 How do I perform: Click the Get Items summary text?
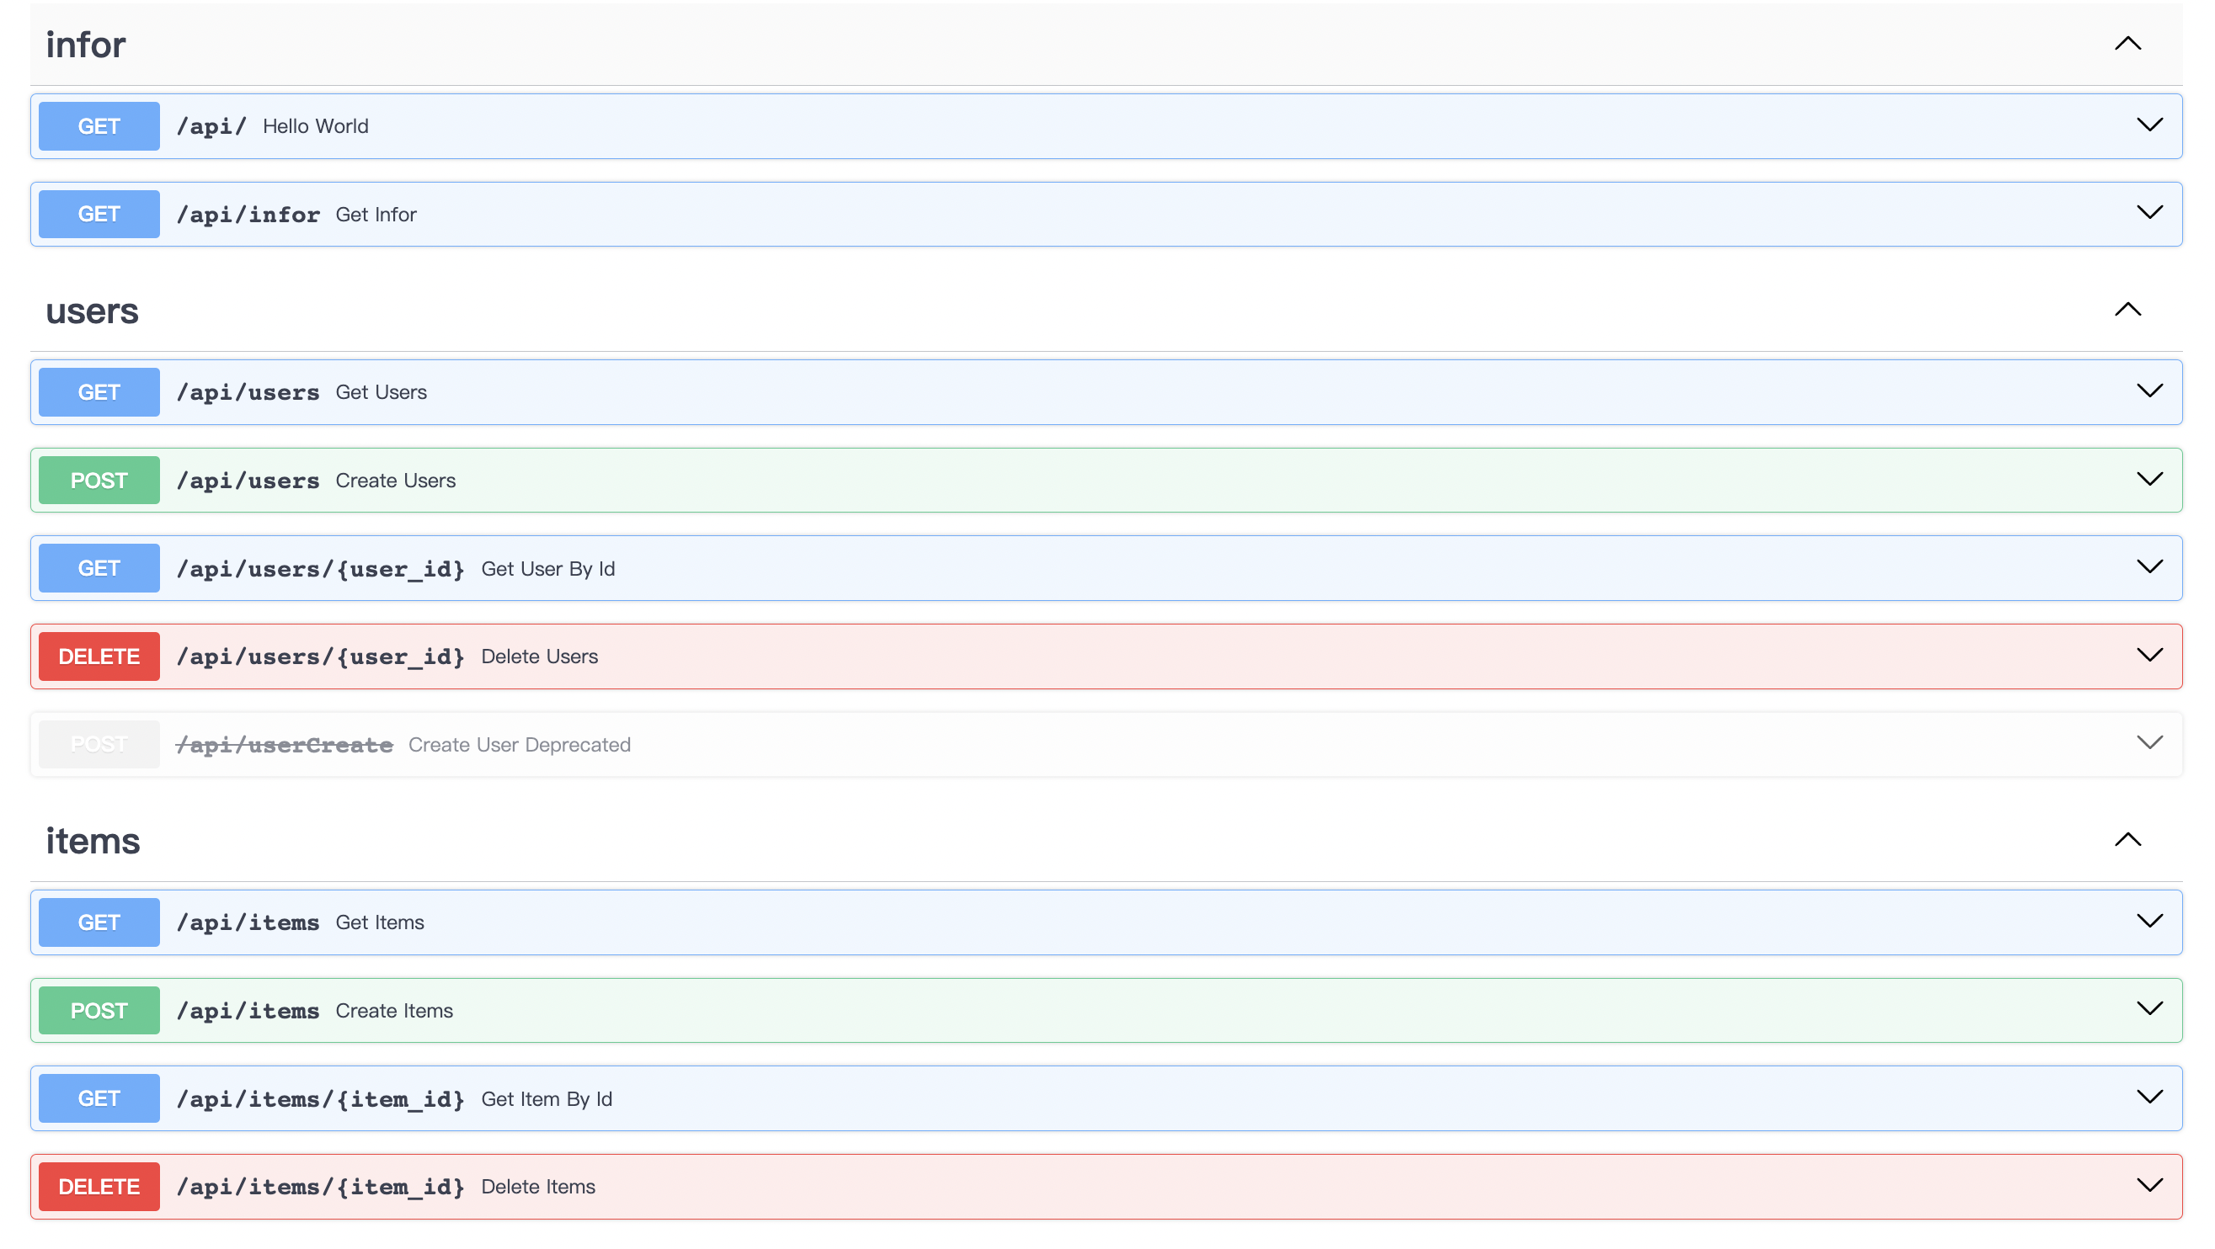[379, 922]
